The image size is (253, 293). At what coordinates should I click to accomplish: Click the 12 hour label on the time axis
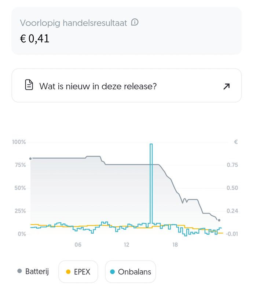[x=126, y=245]
